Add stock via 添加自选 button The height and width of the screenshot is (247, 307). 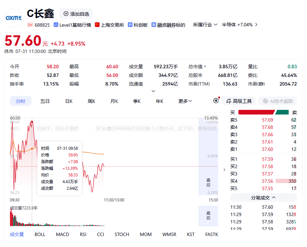pyautogui.click(x=76, y=14)
